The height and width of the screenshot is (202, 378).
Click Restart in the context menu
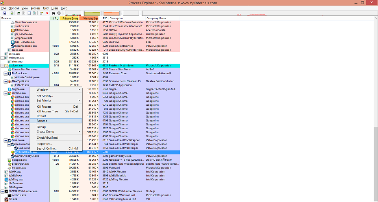pyautogui.click(x=56, y=116)
